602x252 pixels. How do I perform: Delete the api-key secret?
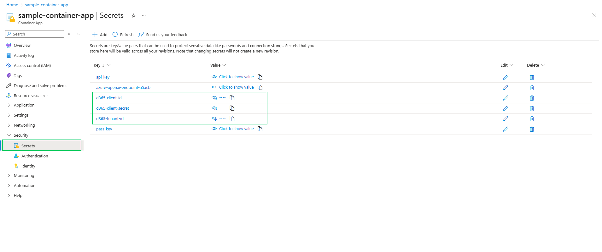pyautogui.click(x=532, y=77)
